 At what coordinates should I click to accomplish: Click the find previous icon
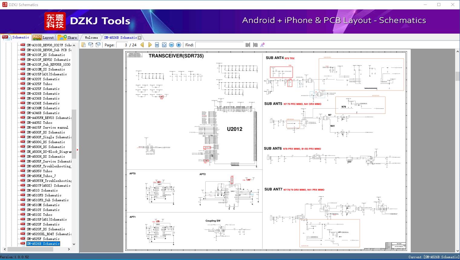(x=248, y=45)
